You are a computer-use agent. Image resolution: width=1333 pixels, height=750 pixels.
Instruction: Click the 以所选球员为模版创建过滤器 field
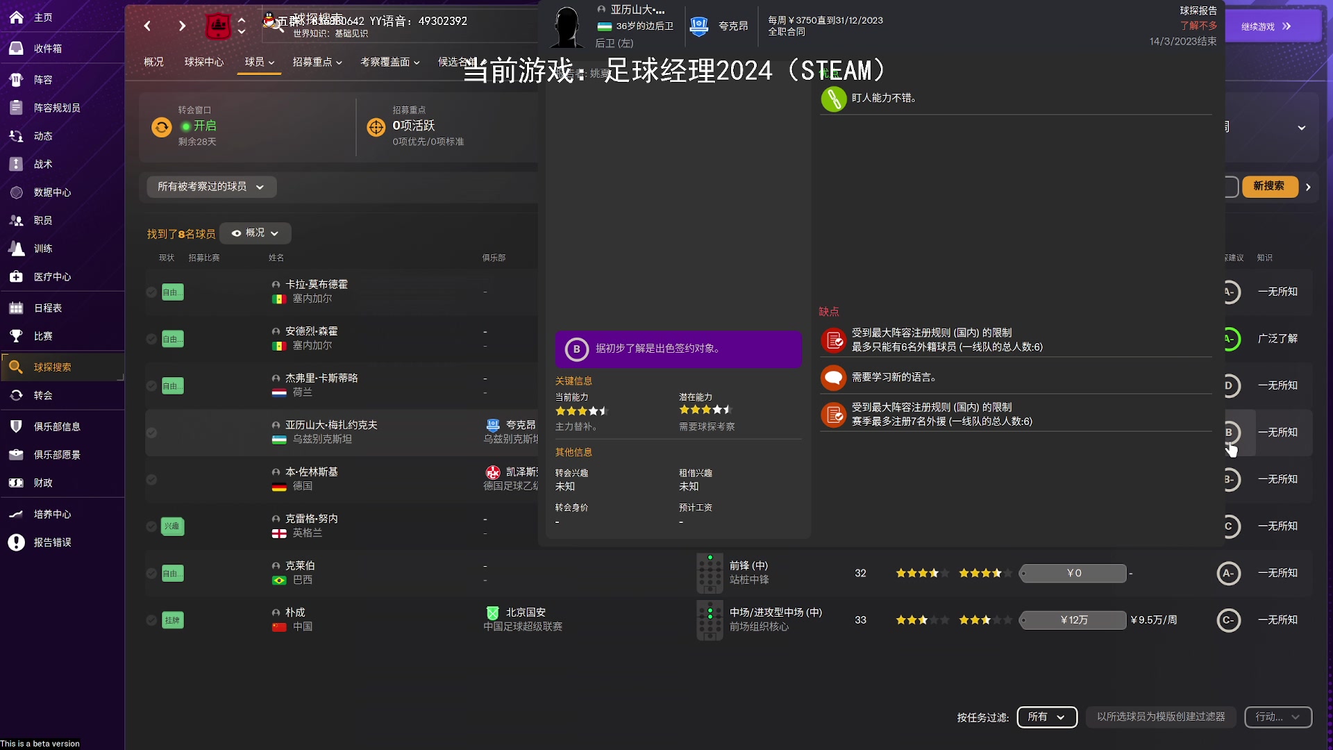1160,717
